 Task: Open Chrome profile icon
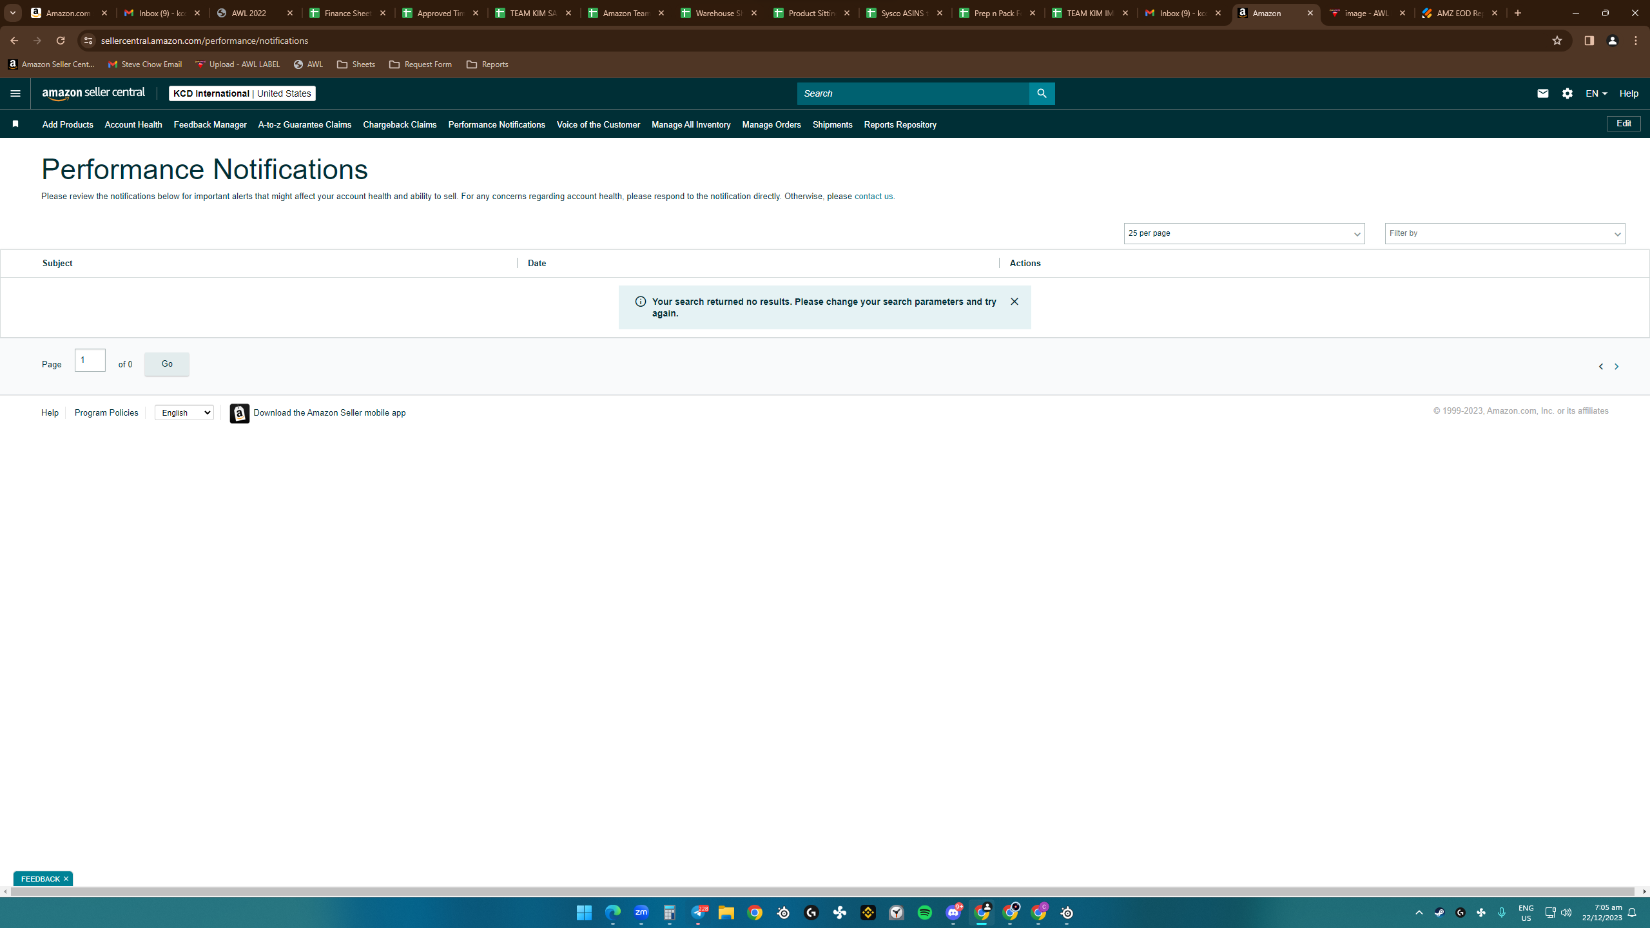pos(1613,41)
